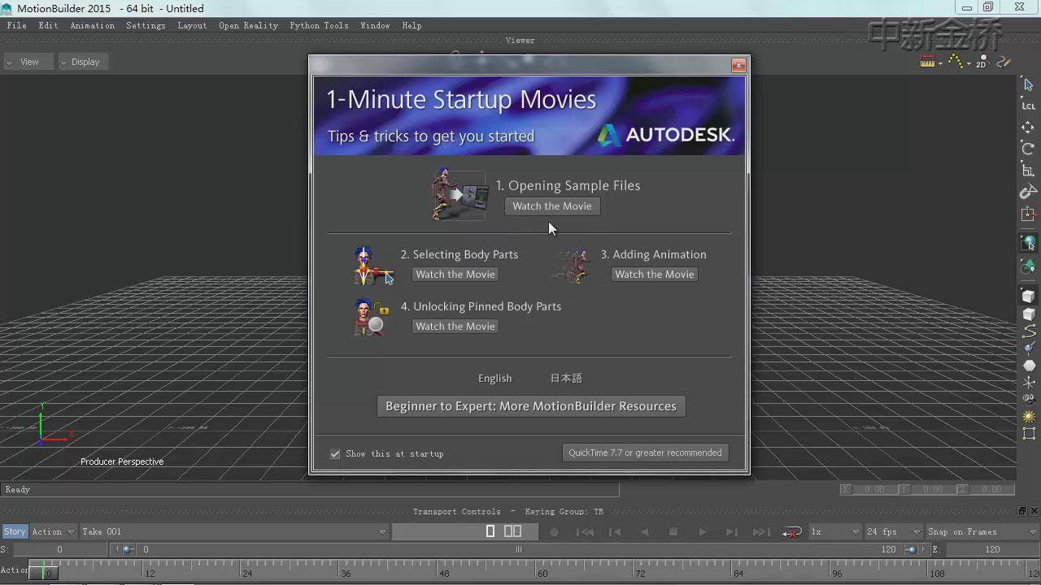Watch the Selecting Body Parts movie

pyautogui.click(x=455, y=275)
